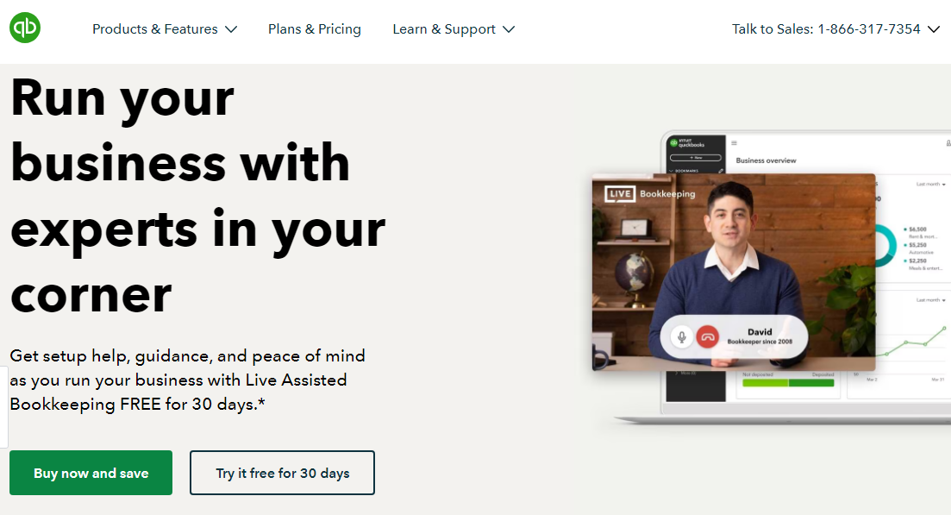Click the + New button in the laptop sidebar

pos(695,158)
